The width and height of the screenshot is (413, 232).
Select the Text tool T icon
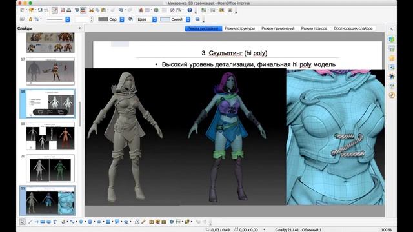pyautogui.click(x=55, y=222)
